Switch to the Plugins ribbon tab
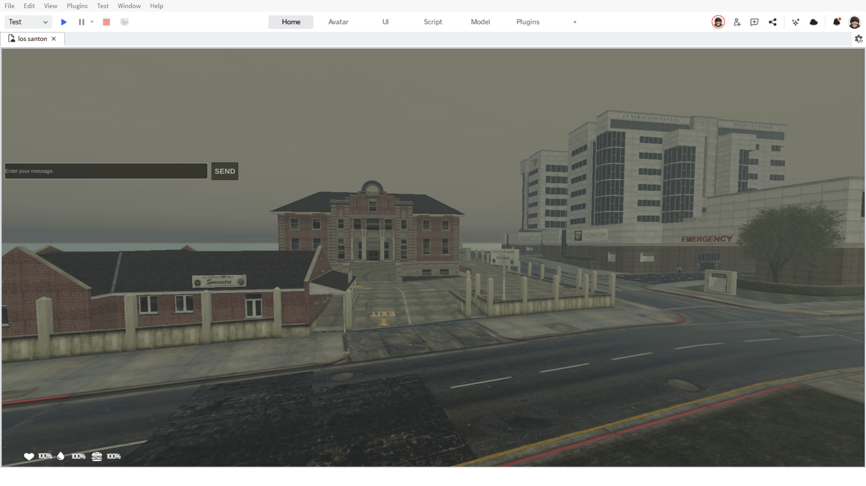Screen dimensions: 866x486 point(528,22)
